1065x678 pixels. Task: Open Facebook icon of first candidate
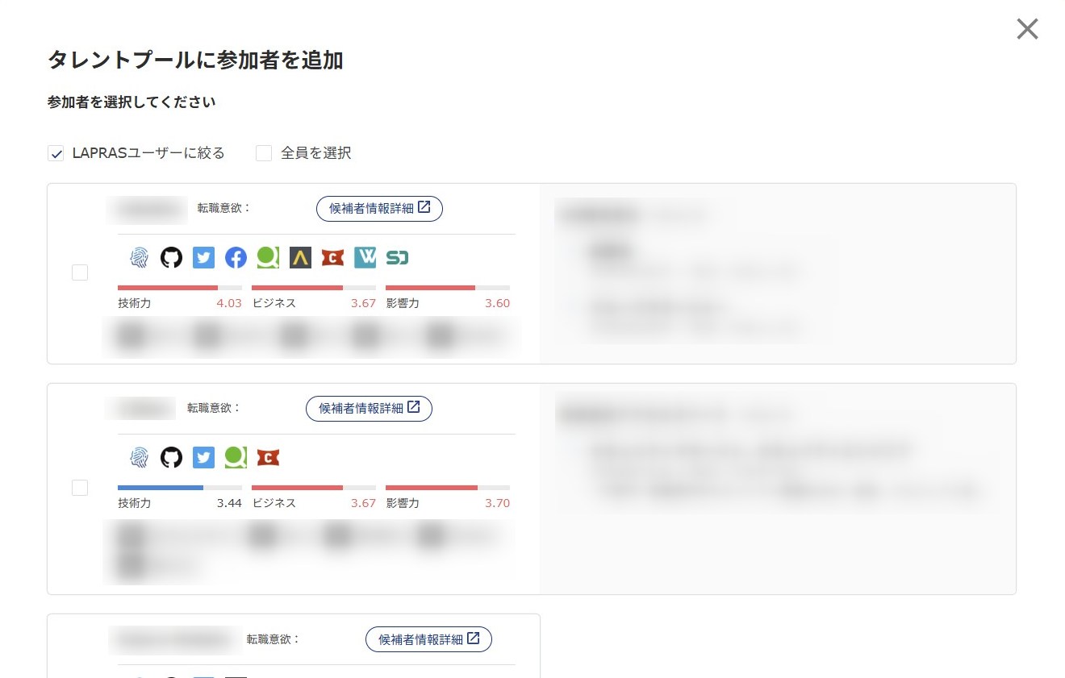click(236, 258)
